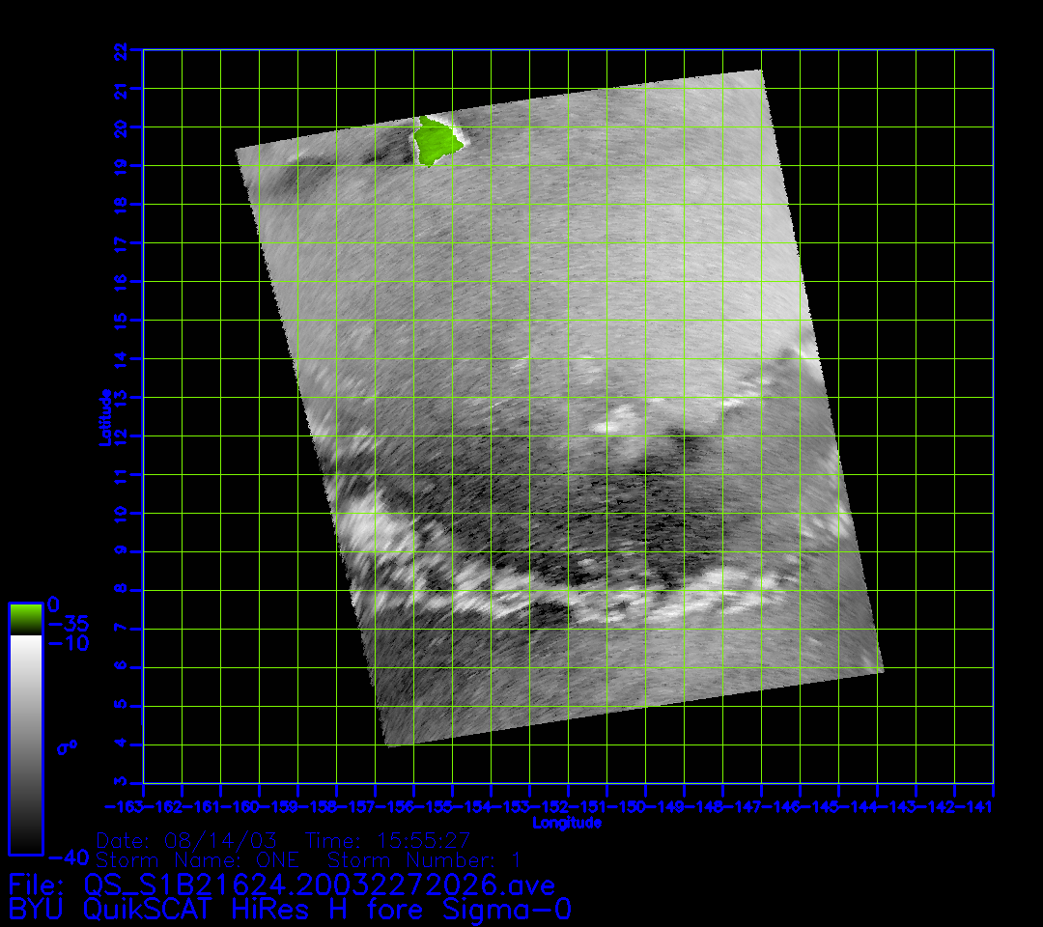
Task: Click the grayscale sigma-0 gradient bar
Action: point(25,744)
